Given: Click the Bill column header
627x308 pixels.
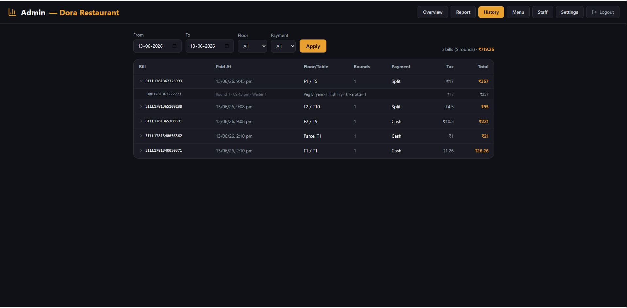Looking at the screenshot, I should pos(142,67).
